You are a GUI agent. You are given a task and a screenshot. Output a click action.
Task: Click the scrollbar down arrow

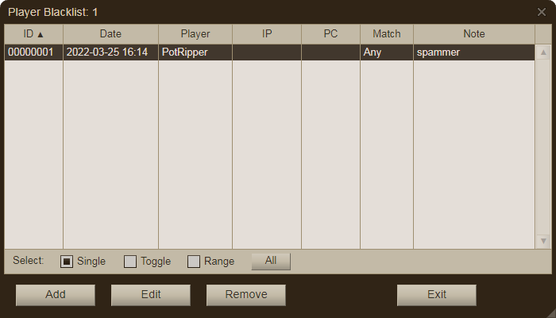point(543,240)
